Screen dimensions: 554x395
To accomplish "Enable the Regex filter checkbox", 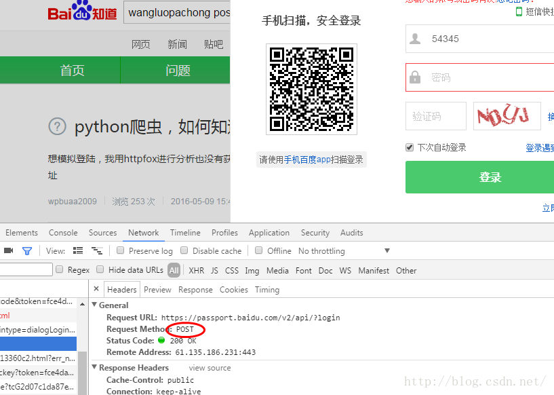I will click(60, 269).
